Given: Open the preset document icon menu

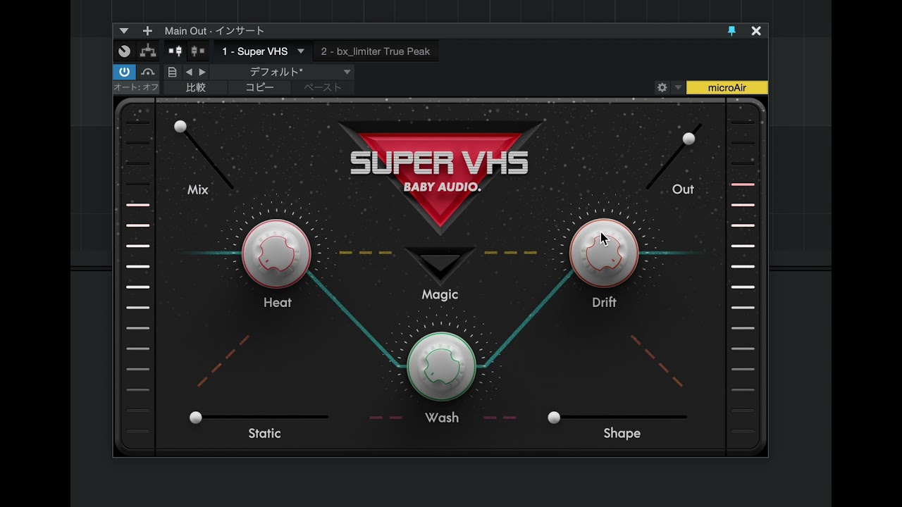Looking at the screenshot, I should 172,72.
